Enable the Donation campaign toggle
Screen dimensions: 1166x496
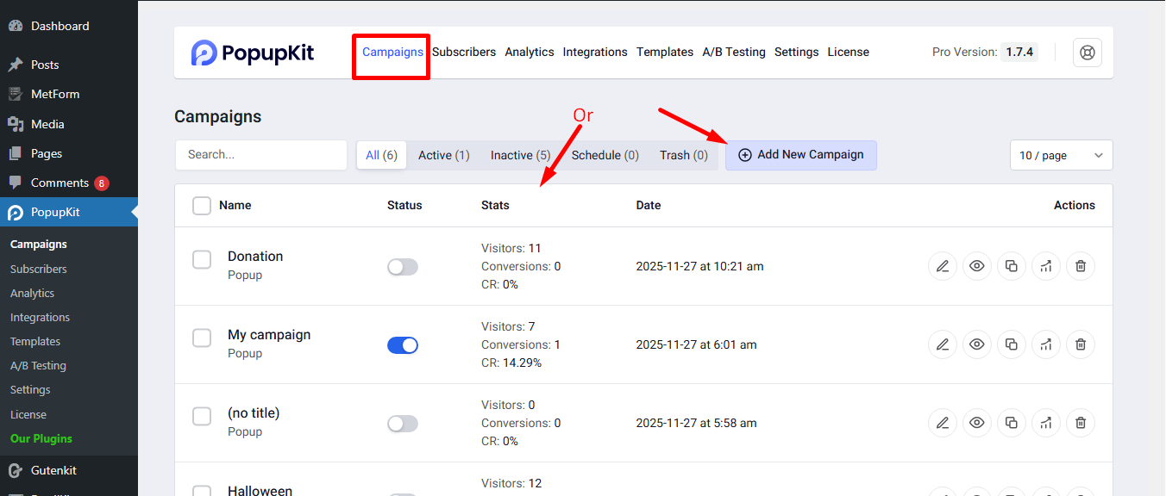coord(402,266)
